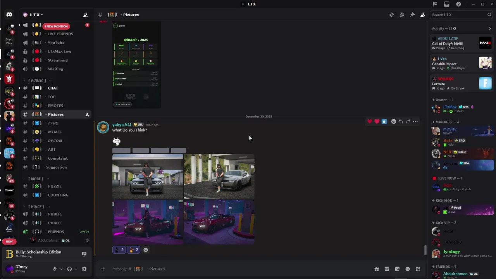Click the plus attachment button in message bar
Screen dimensions: 496x279
click(x=103, y=269)
